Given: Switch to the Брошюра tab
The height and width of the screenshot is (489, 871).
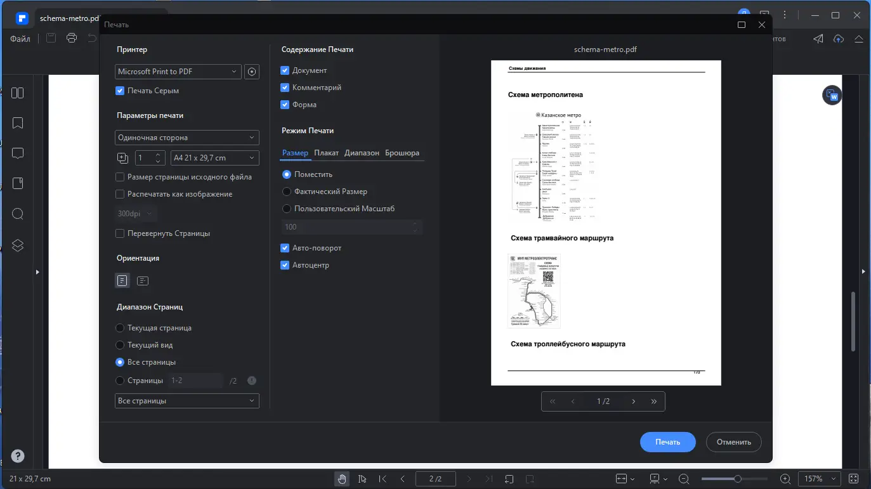Looking at the screenshot, I should click(402, 153).
